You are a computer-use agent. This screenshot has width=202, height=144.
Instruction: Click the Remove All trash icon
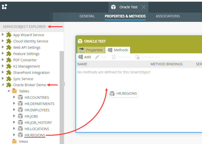[x=137, y=57]
